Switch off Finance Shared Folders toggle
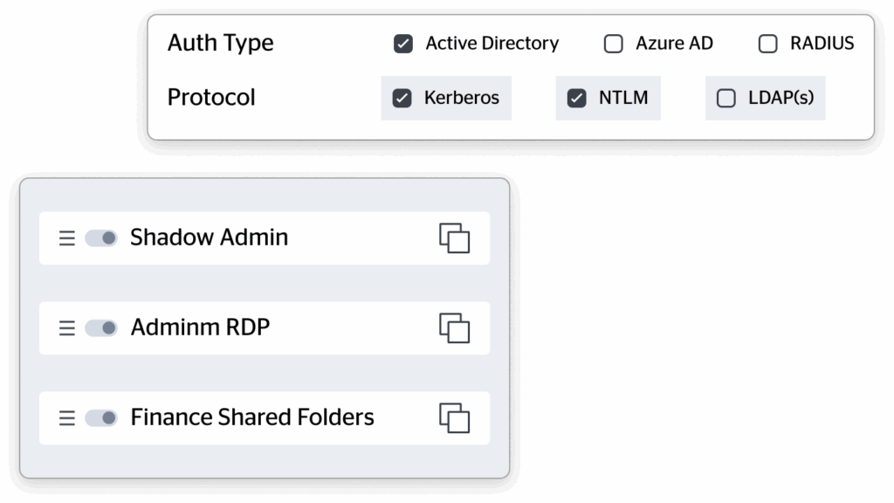The width and height of the screenshot is (894, 503). [101, 418]
